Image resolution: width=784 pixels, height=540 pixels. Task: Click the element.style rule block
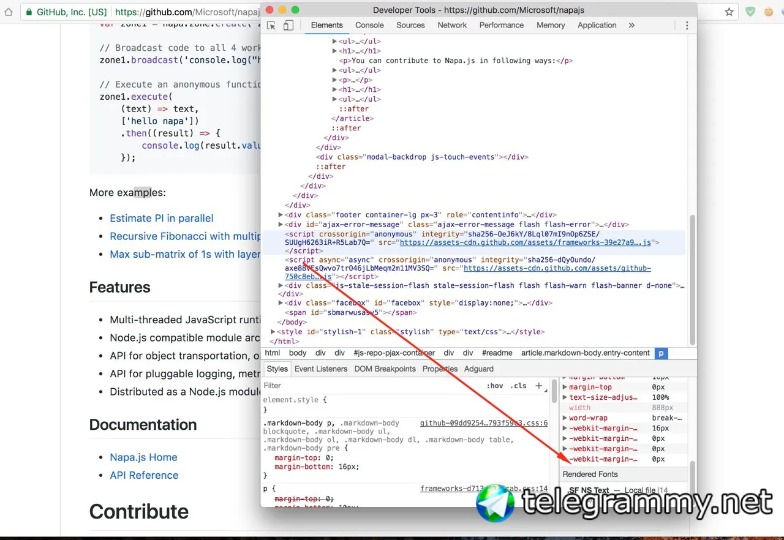(295, 405)
